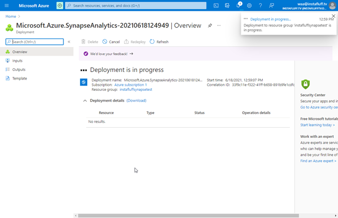The height and width of the screenshot is (218, 338).
Task: Cancel the running deployment
Action: point(111,42)
